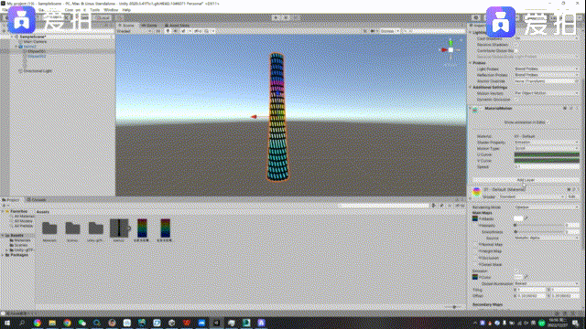Collapse the Additional Settings section
The height and width of the screenshot is (329, 586).
[471, 88]
